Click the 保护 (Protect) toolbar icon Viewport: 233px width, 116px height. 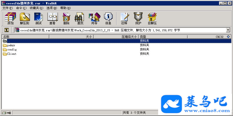coord(138,19)
